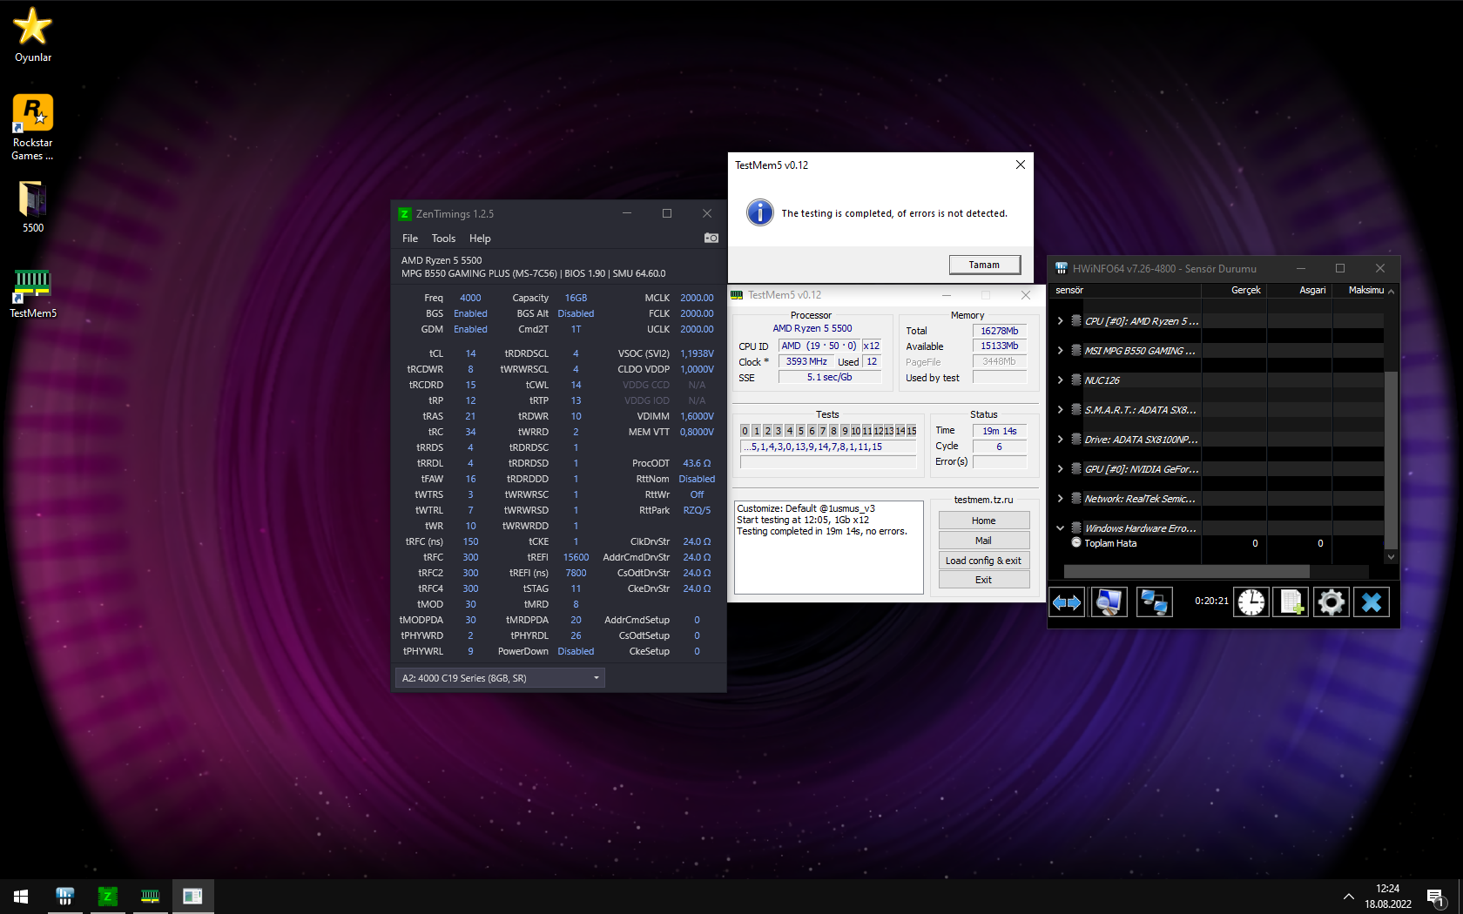This screenshot has width=1463, height=914.
Task: Open TestMem5 desktop shortcut
Action: coord(33,292)
